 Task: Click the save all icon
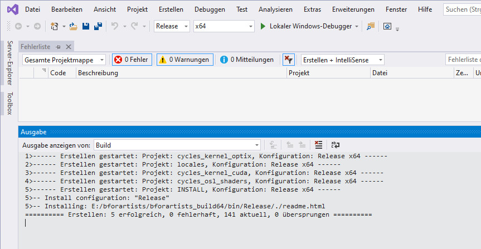click(98, 26)
